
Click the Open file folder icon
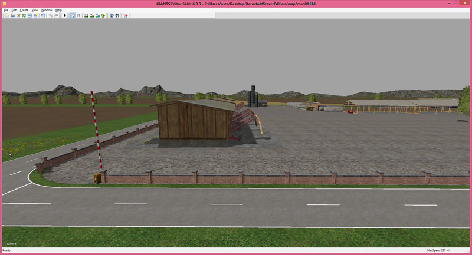[13, 15]
